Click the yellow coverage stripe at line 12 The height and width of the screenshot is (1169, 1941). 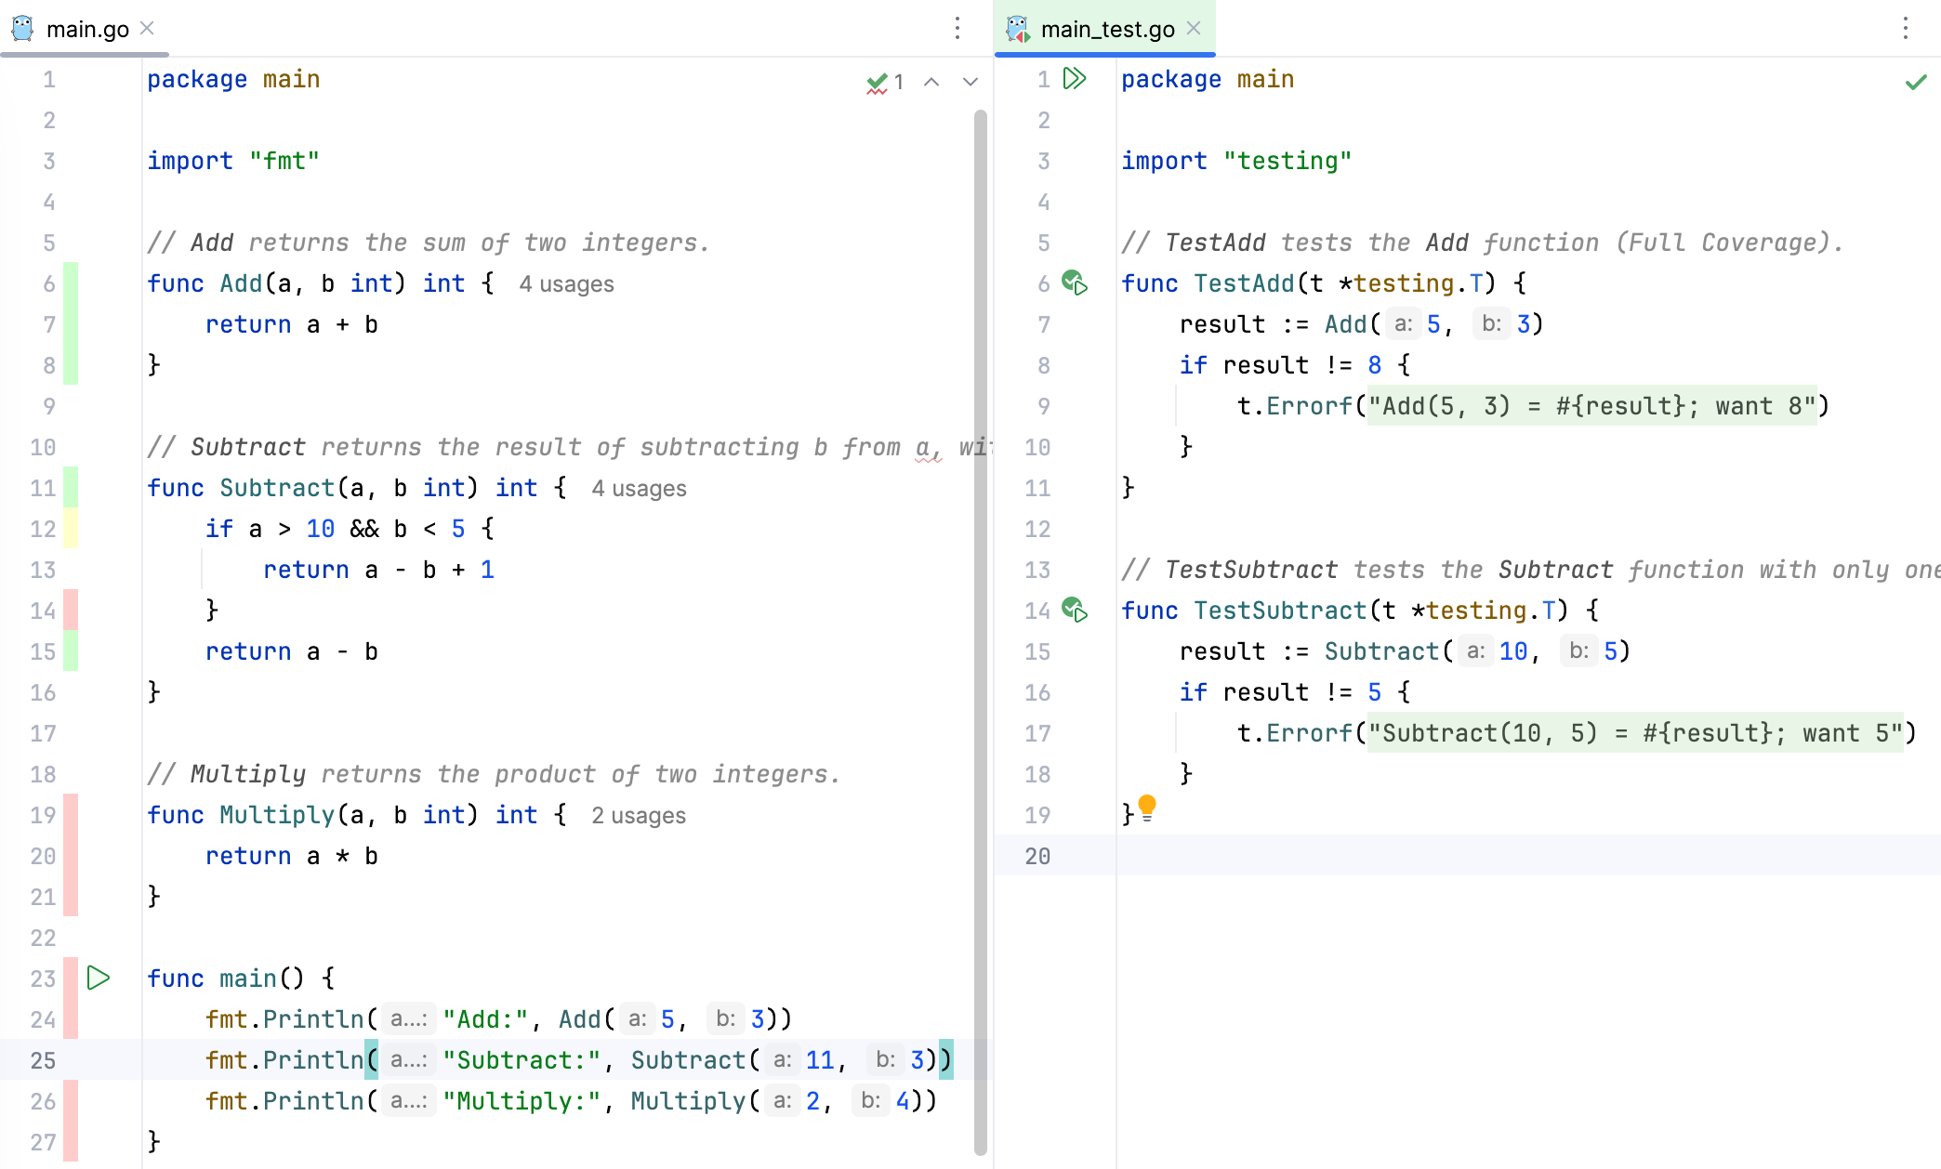[68, 529]
